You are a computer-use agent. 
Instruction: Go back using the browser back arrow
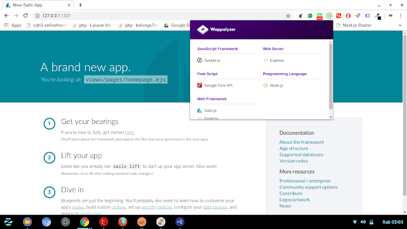tap(6, 15)
